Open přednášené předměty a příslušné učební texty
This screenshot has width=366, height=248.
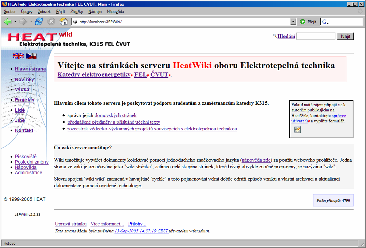[114, 122]
